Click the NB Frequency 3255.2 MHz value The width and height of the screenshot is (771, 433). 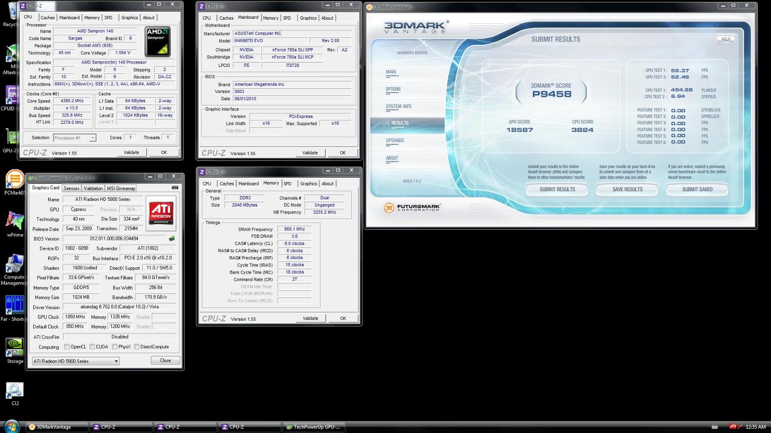pyautogui.click(x=324, y=212)
